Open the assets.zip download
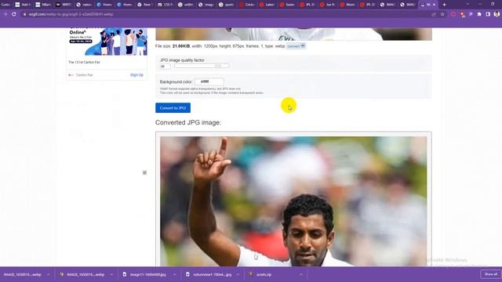Viewport: 502px width, 282px height. coord(264,274)
